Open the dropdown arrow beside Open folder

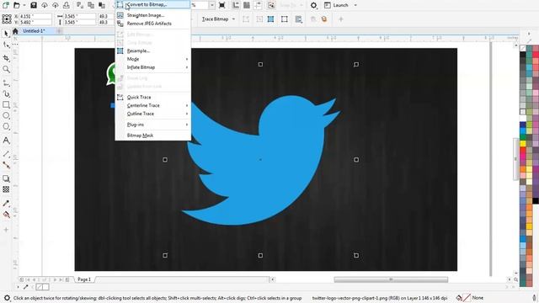(24, 5)
